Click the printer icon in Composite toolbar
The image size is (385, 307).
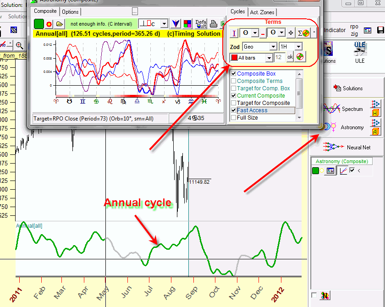click(213, 24)
